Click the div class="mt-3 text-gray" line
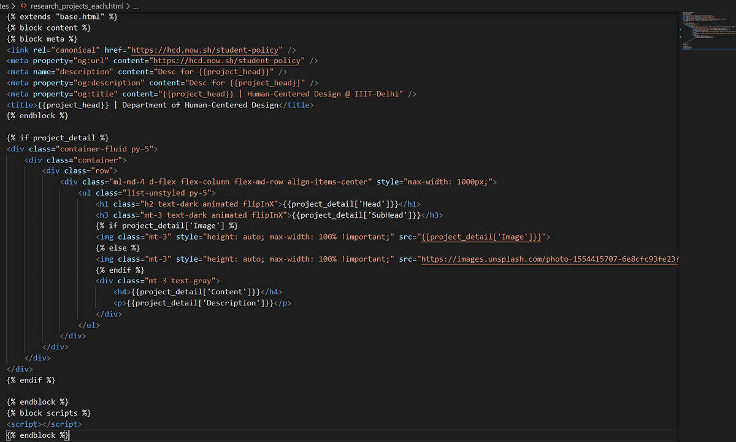This screenshot has width=736, height=442. click(158, 281)
